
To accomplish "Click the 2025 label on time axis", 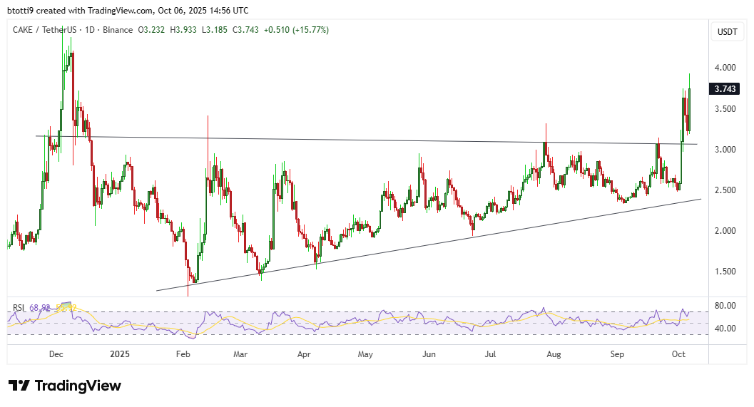I will pyautogui.click(x=120, y=354).
